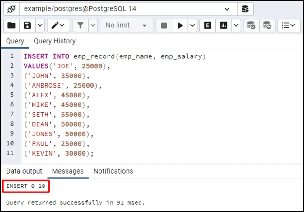Image resolution: width=304 pixels, height=212 pixels.
Task: Click the Commit transaction icon
Action: [x=251, y=25]
